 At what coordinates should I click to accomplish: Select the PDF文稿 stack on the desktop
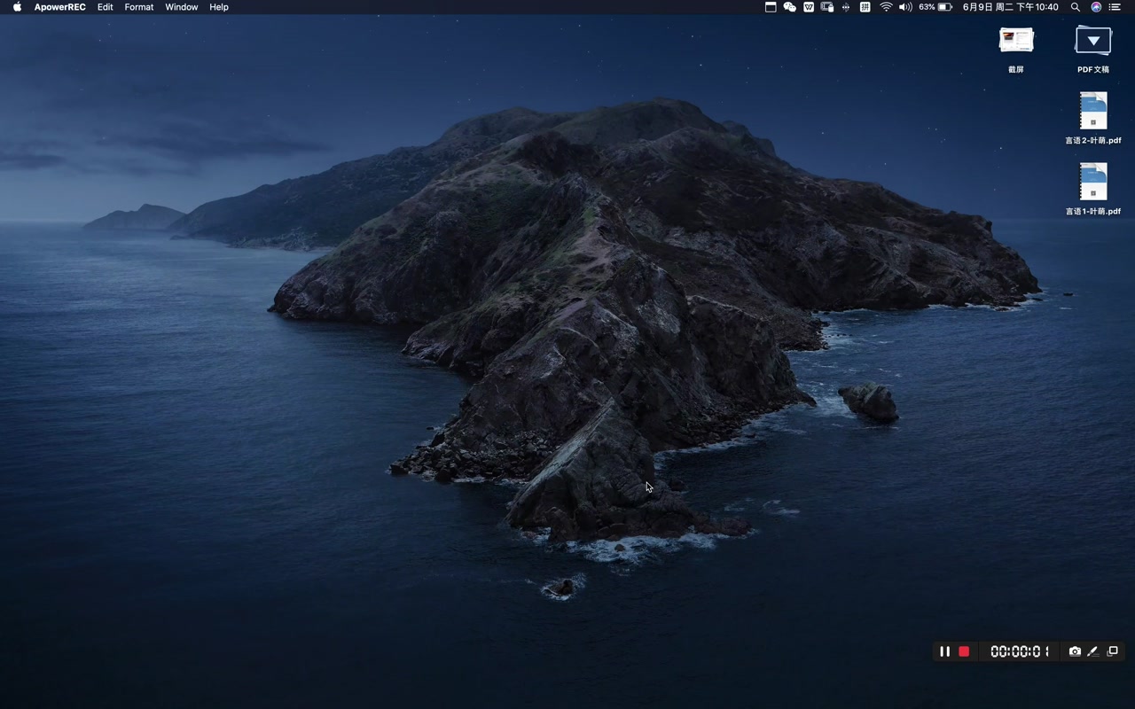(x=1093, y=49)
